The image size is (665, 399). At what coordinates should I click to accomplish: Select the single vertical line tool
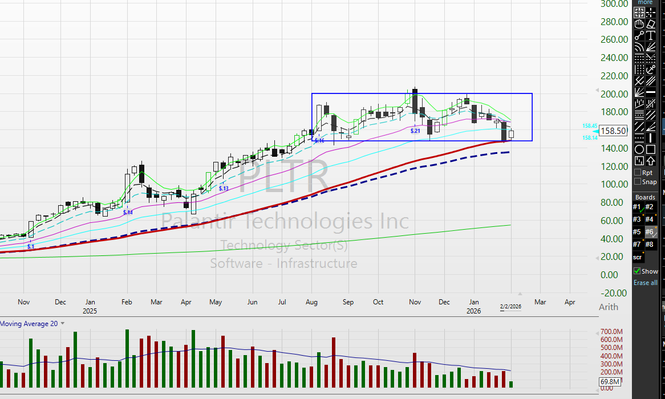pos(651,138)
